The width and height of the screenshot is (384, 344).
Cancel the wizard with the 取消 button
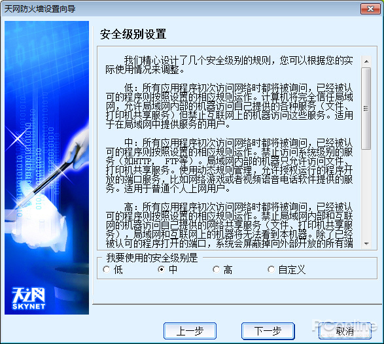345,331
